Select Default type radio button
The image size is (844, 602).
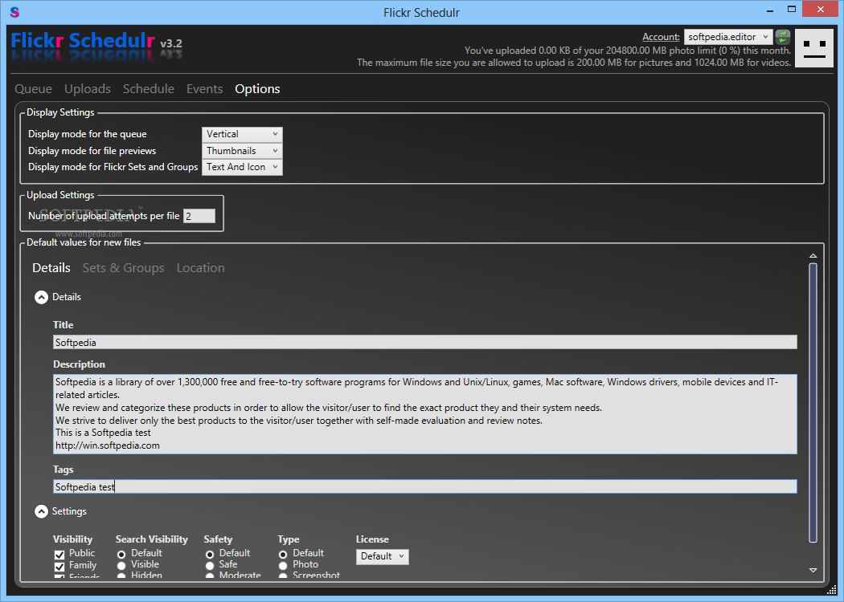[x=283, y=555]
